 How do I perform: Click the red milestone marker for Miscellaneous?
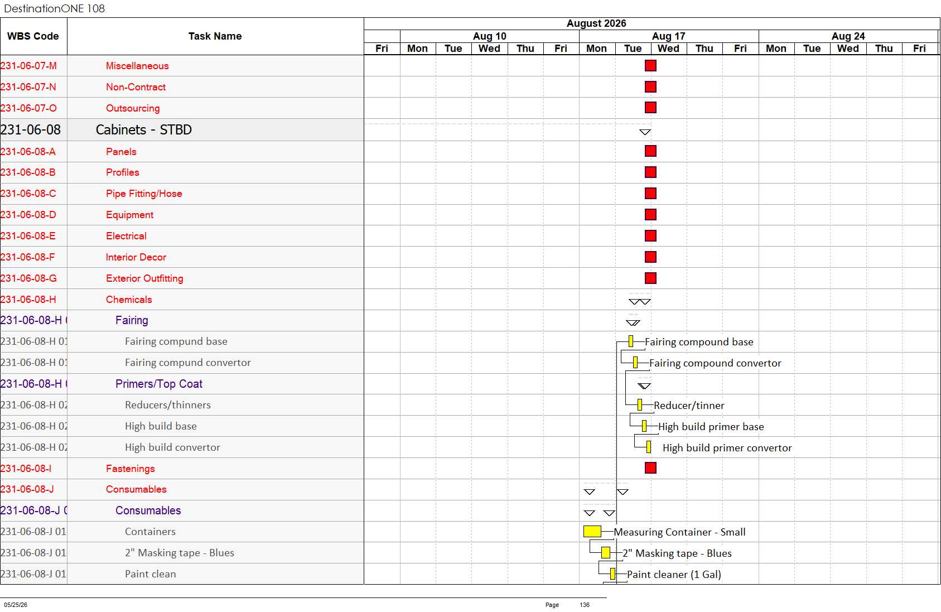click(x=650, y=66)
